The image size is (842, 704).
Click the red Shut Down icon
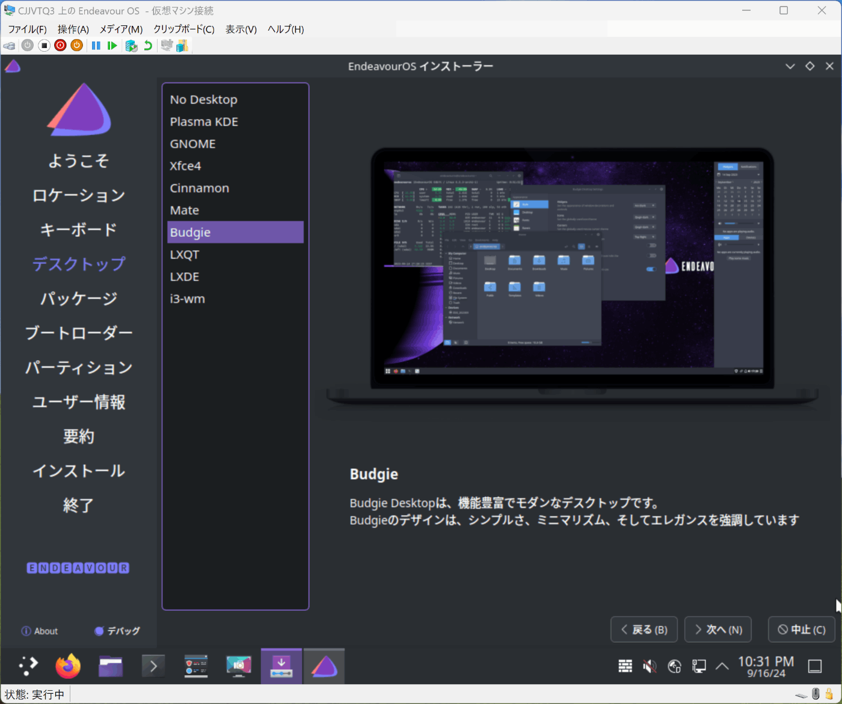(60, 46)
